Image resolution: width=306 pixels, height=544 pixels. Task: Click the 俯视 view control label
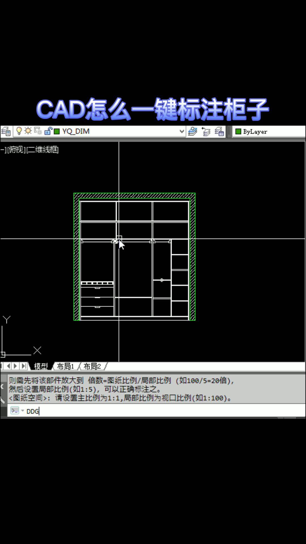[x=16, y=150]
